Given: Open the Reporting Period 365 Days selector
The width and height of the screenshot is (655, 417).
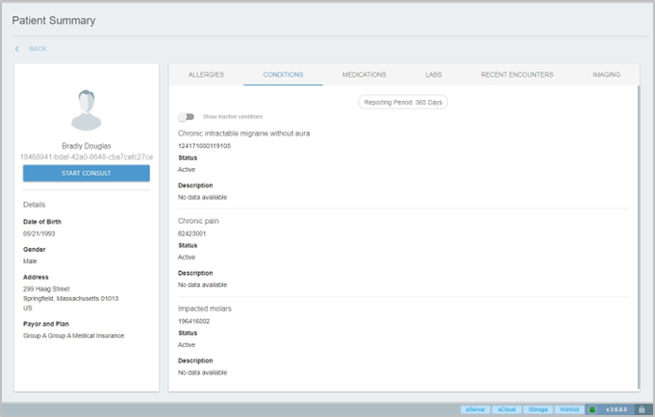Looking at the screenshot, I should (x=403, y=102).
